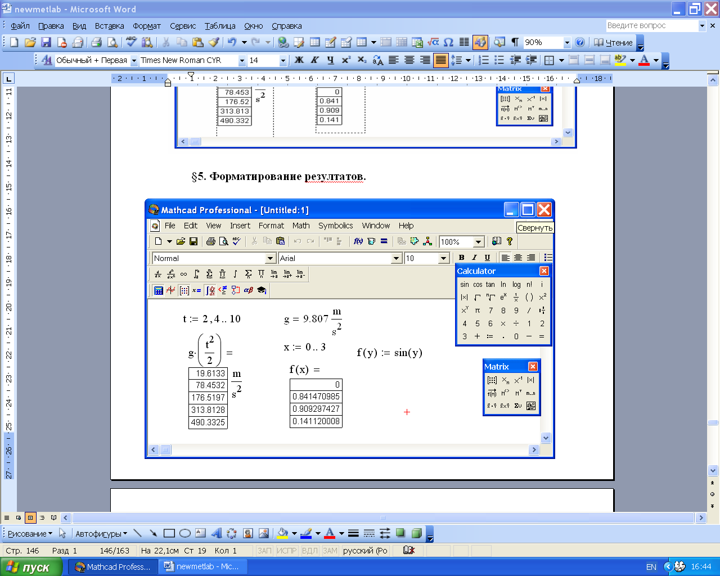Open the equation editor (square root icon)

[x=433, y=43]
